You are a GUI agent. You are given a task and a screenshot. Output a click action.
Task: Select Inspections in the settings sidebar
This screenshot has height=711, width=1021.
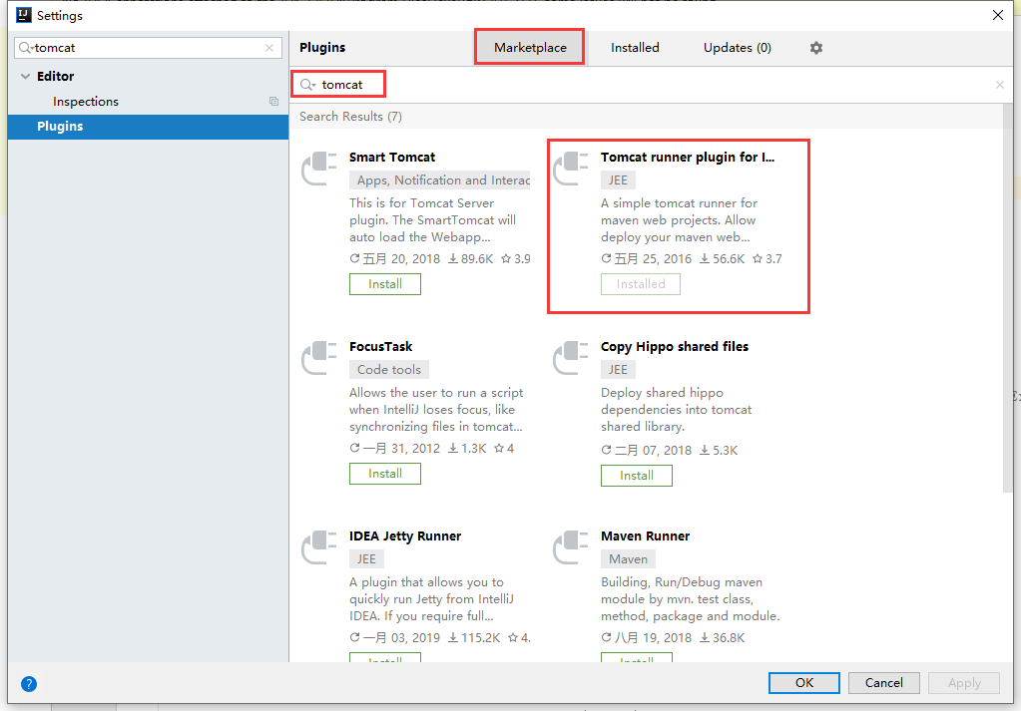84,101
